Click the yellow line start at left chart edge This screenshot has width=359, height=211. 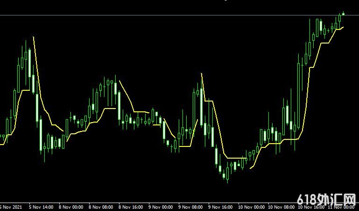pos(1,144)
